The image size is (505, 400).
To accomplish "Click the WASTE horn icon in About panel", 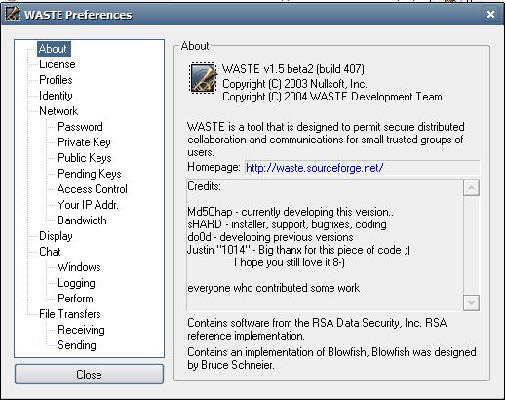I will click(x=203, y=78).
